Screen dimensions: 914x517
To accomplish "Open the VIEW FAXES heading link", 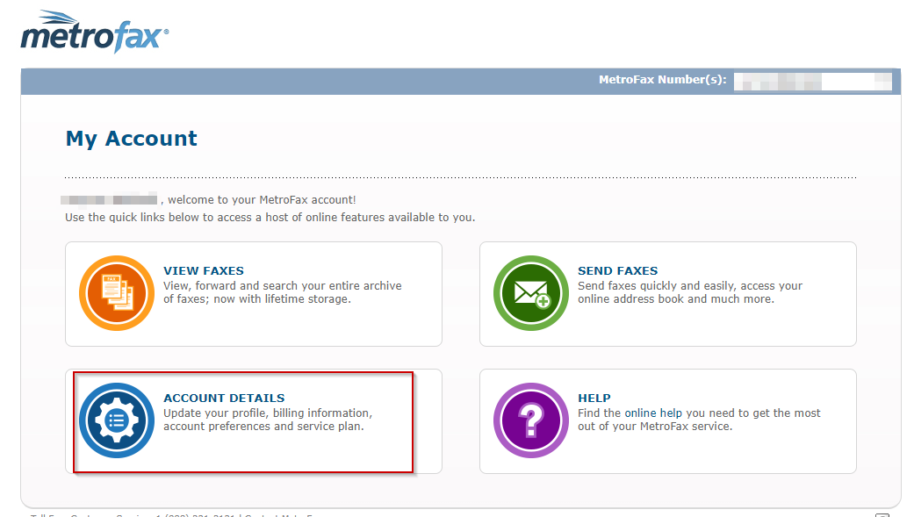I will click(204, 270).
